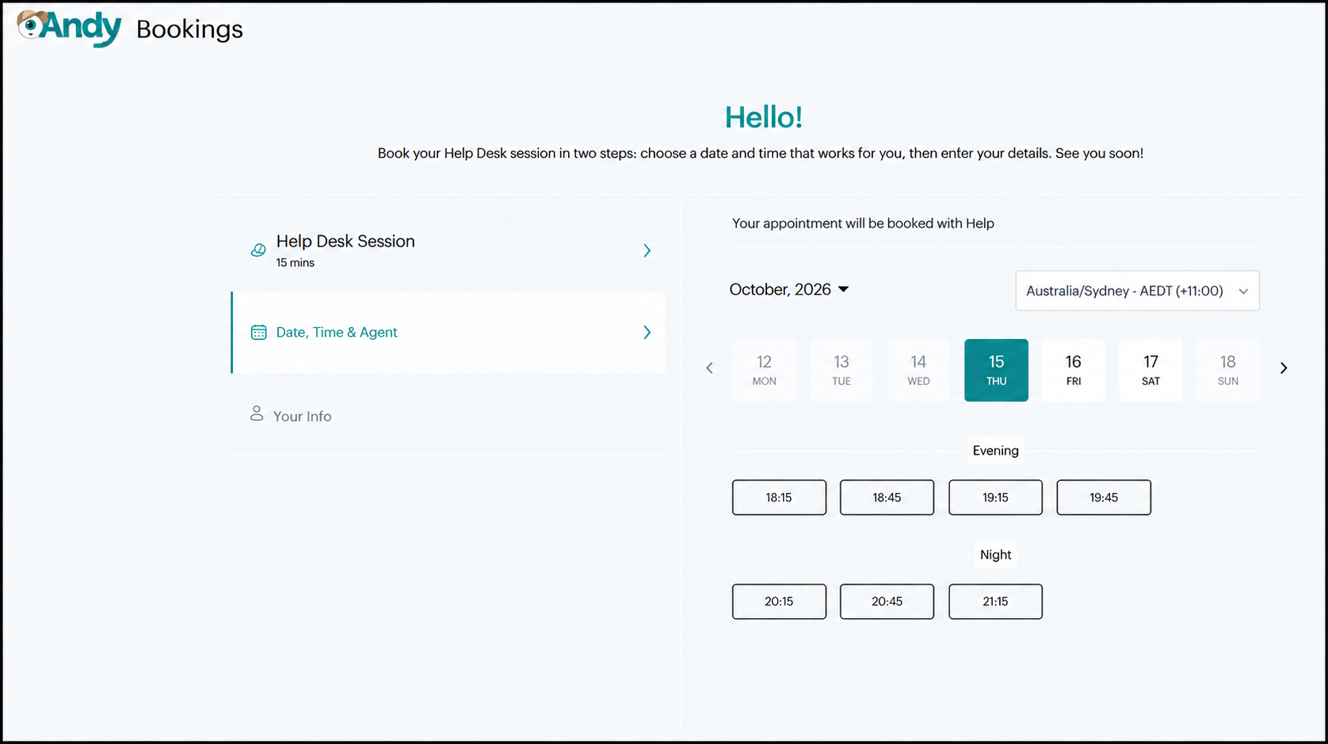Click the 15 mins duration text
Image resolution: width=1328 pixels, height=744 pixels.
coord(295,263)
